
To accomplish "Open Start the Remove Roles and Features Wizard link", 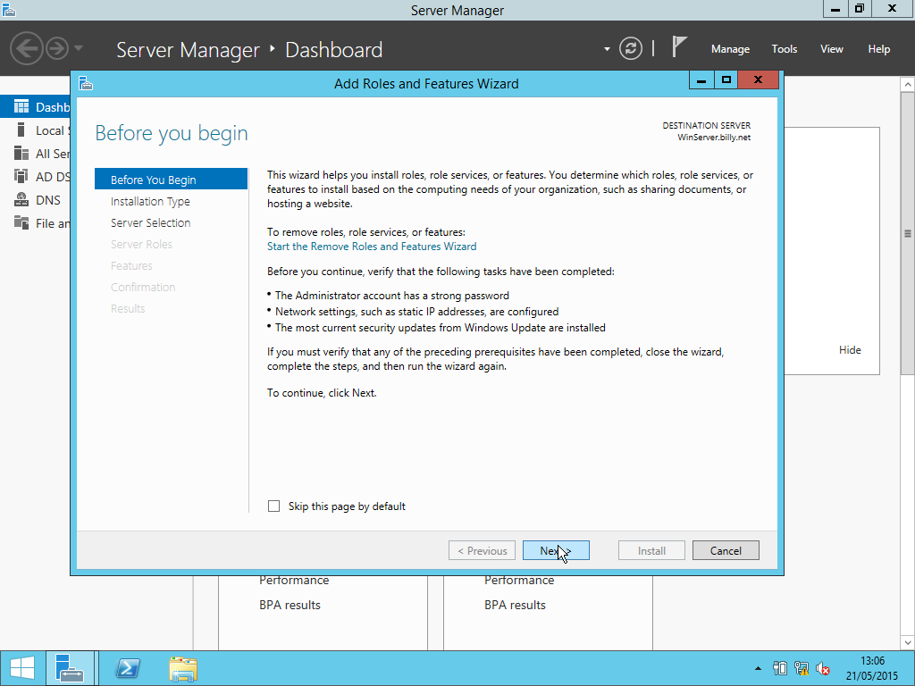I will 372,247.
